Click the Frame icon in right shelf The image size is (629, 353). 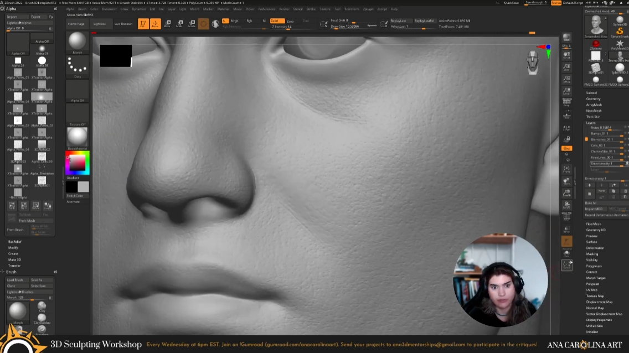tap(566, 169)
